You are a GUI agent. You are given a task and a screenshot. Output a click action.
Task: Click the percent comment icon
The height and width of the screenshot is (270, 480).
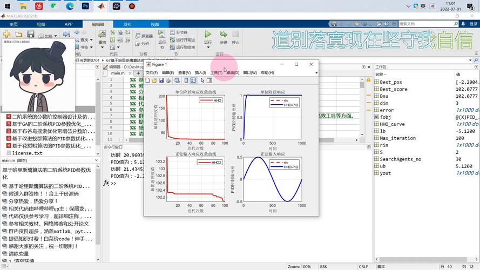[113, 32]
